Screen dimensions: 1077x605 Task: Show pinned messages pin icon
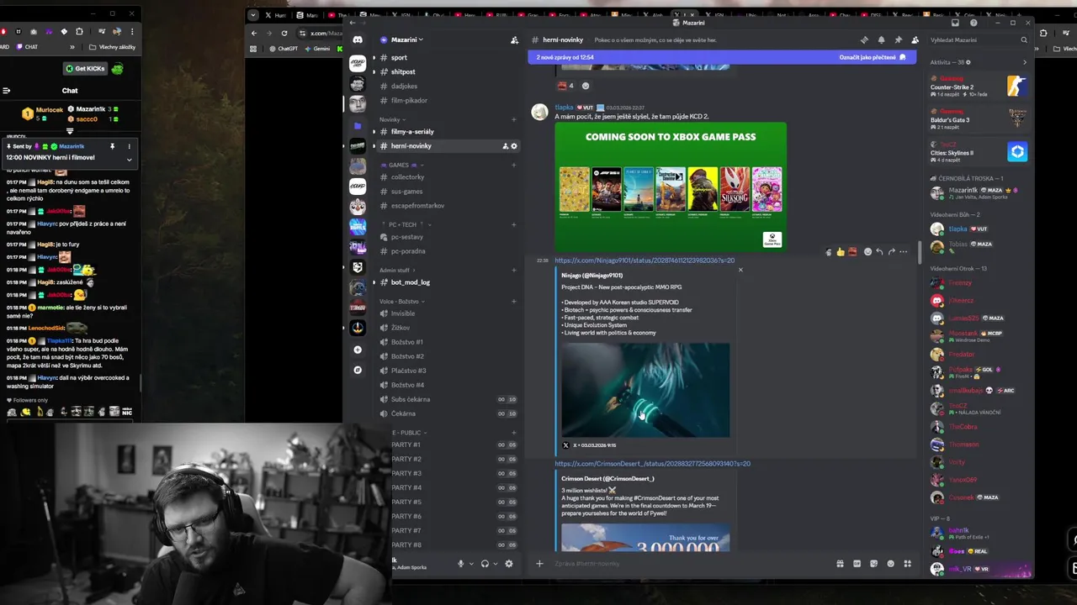[898, 39]
